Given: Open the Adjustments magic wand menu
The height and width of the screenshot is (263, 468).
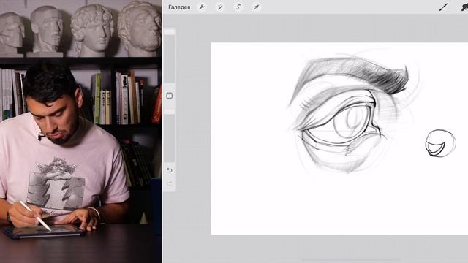Looking at the screenshot, I should click(220, 7).
